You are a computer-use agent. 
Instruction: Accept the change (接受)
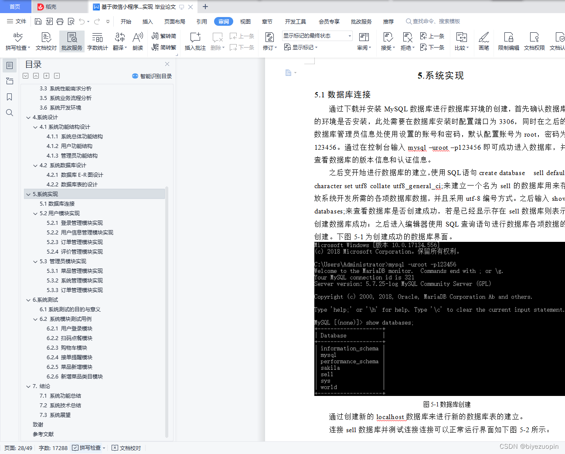click(388, 41)
